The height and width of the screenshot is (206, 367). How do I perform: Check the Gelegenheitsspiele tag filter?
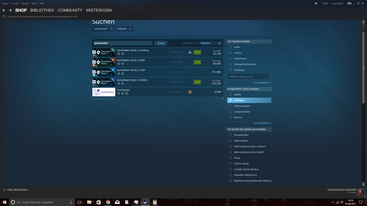[230, 64]
